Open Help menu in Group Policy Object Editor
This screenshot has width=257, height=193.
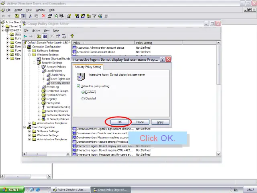[x=56, y=31]
